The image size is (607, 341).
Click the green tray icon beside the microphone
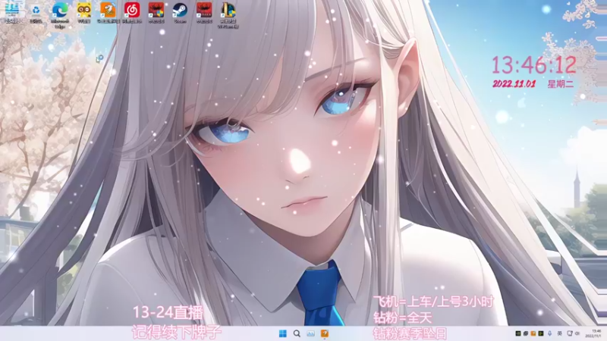[541, 333]
